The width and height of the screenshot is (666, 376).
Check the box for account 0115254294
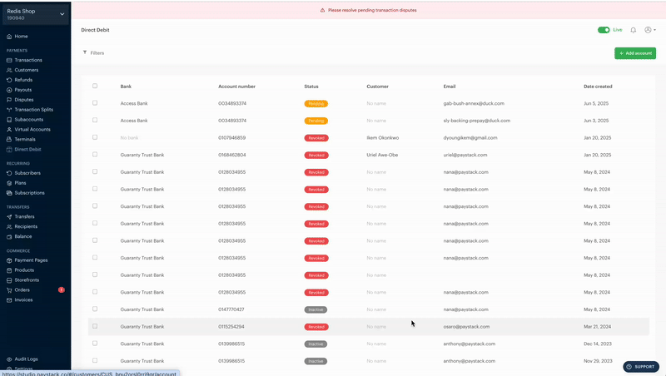pyautogui.click(x=95, y=326)
